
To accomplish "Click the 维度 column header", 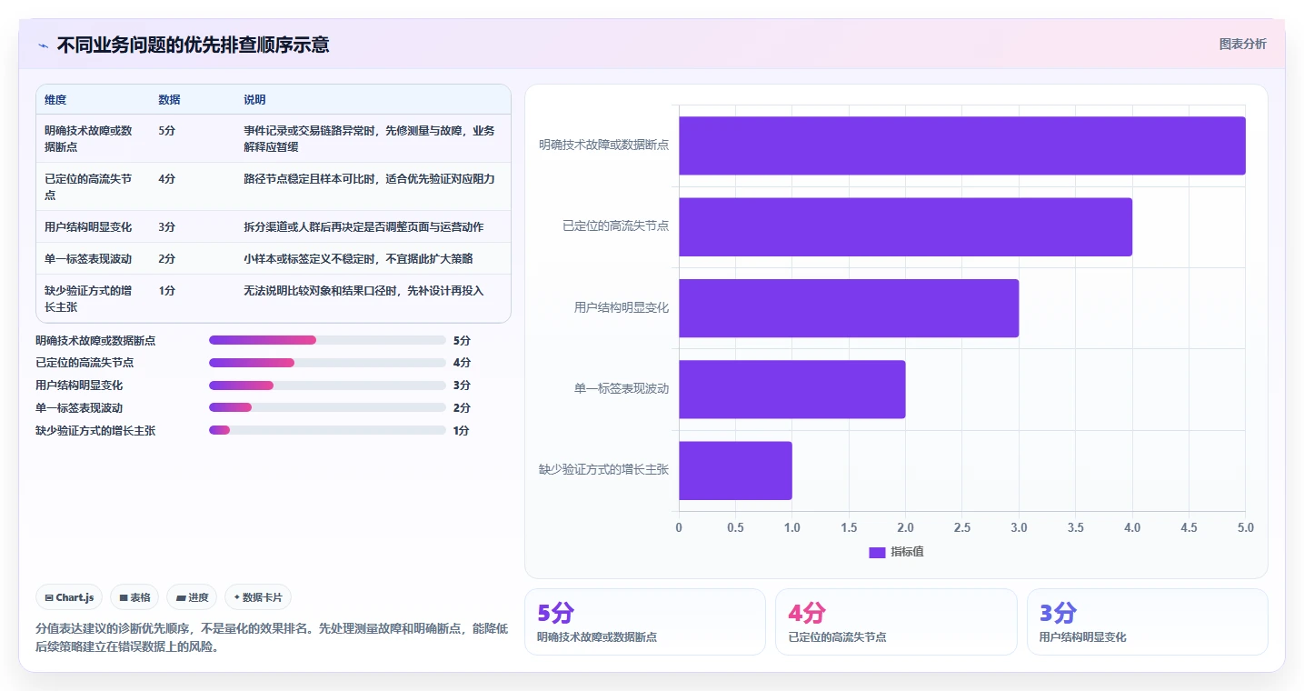I will click(x=55, y=100).
